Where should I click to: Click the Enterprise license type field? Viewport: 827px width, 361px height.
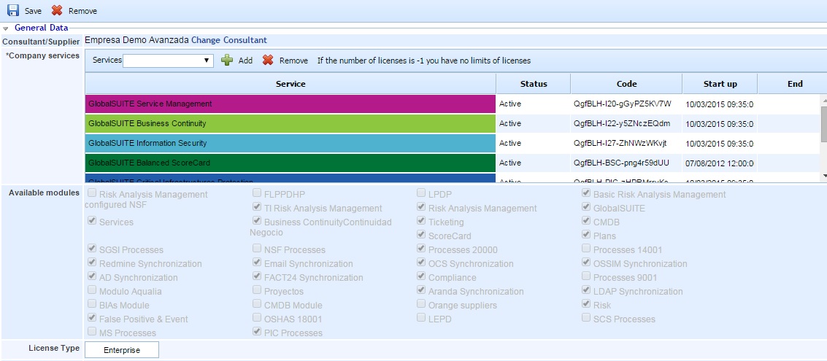[121, 350]
